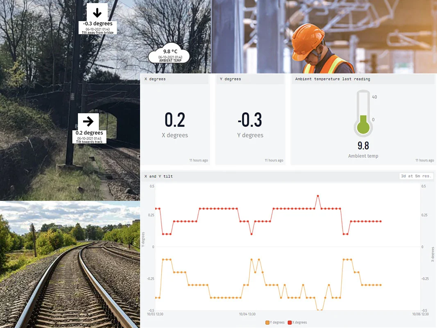Image resolution: width=437 pixels, height=328 pixels.
Task: Click the '10/03 12:30' axis label
Action: point(155,314)
